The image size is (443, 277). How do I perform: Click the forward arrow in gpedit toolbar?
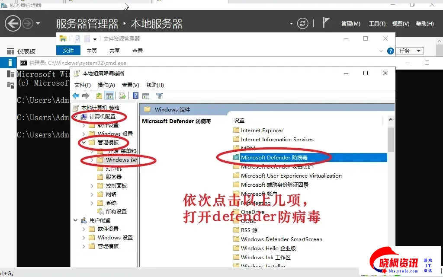click(86, 96)
